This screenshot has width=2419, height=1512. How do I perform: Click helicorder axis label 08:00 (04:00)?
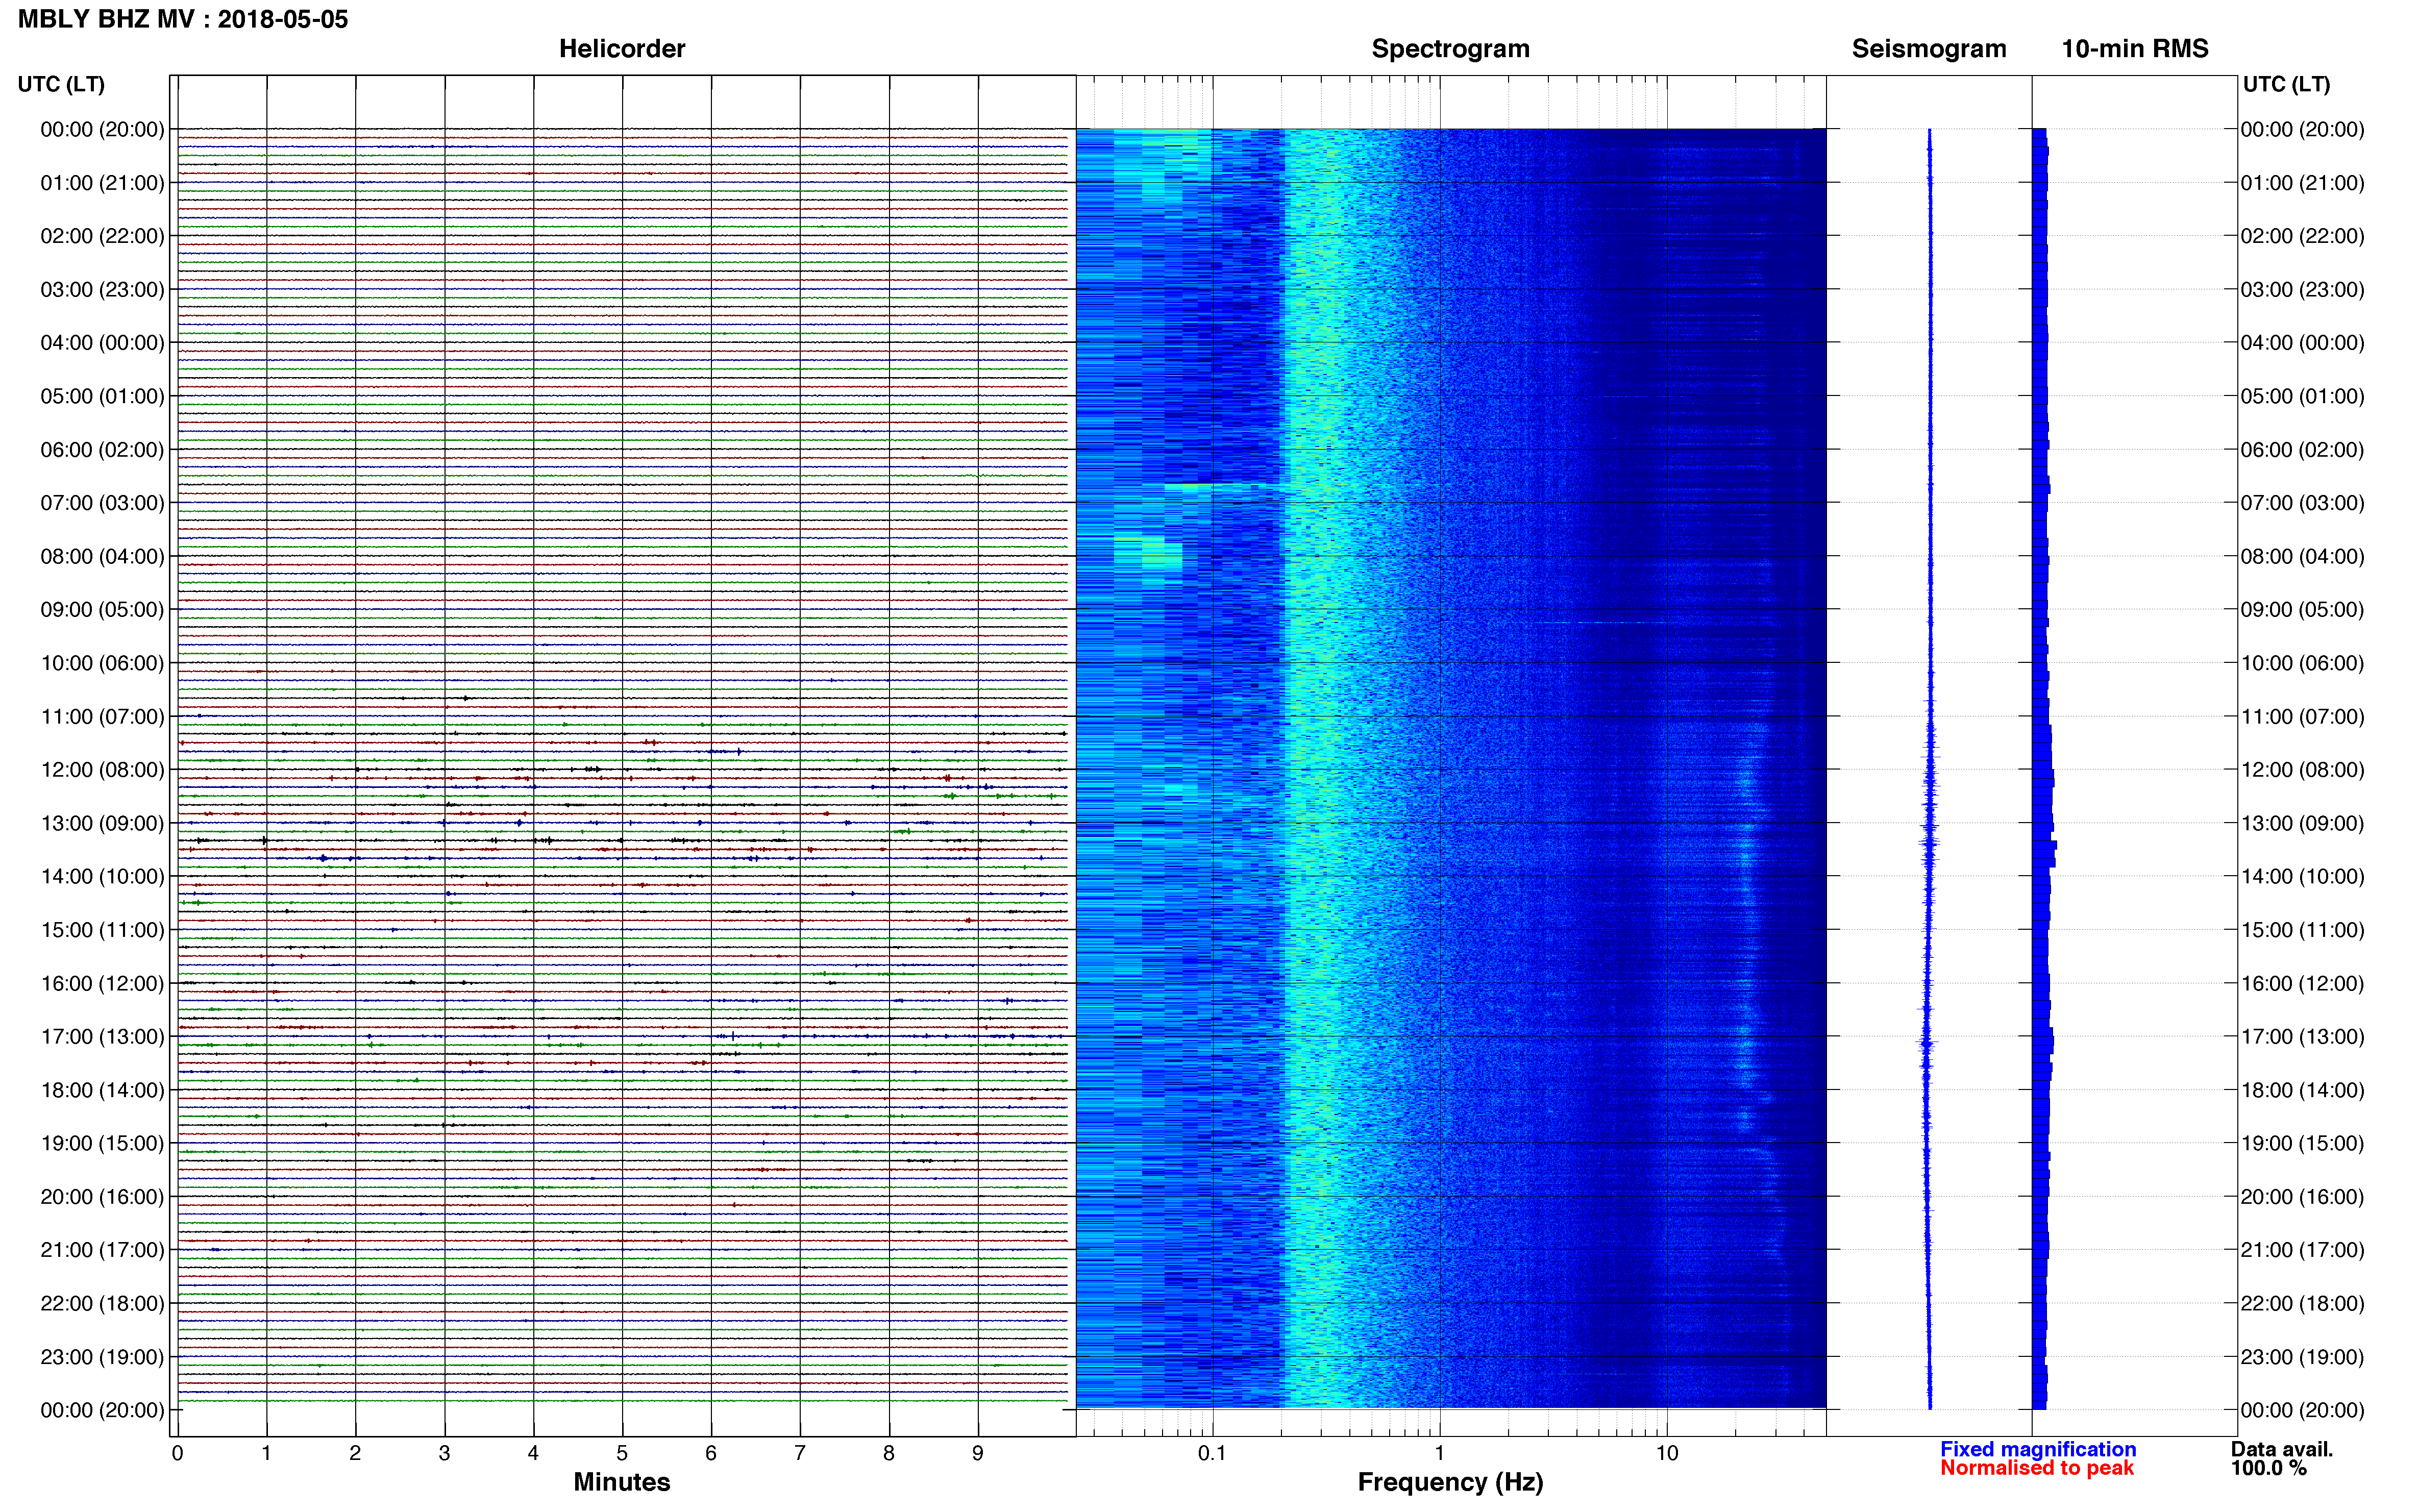[102, 556]
